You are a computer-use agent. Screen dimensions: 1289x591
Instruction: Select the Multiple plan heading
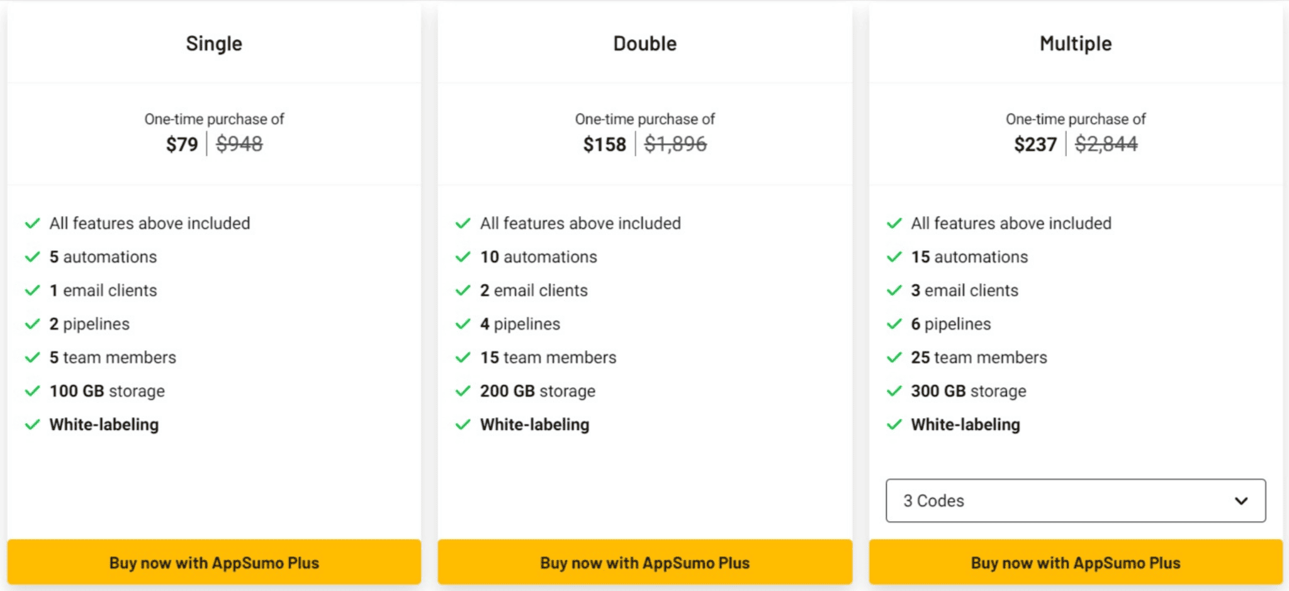point(1076,43)
